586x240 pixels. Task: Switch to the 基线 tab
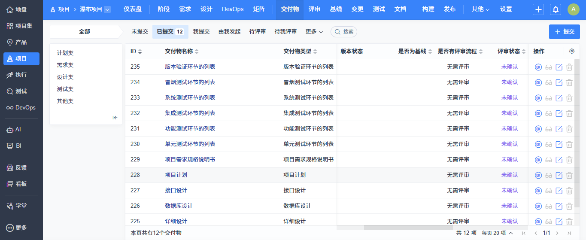[x=336, y=9]
